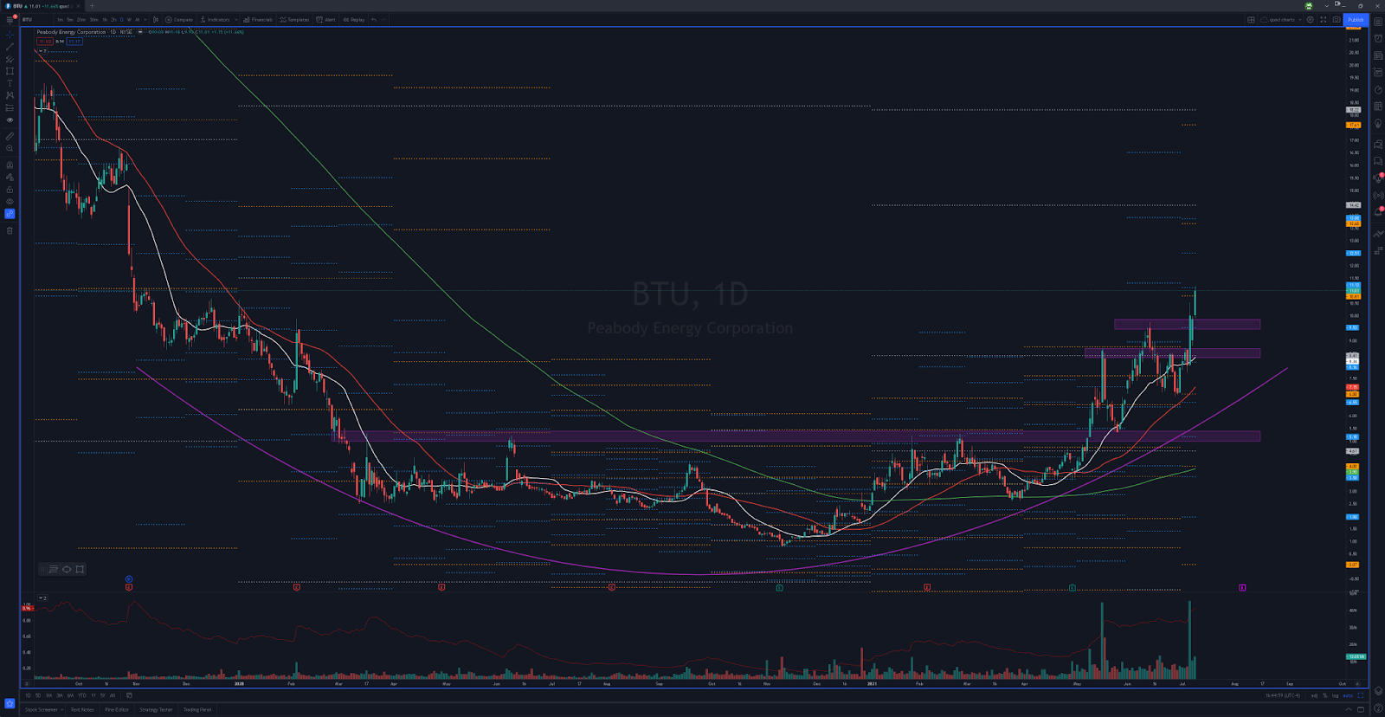This screenshot has height=717, width=1385.
Task: Collapse the indicator legend in main chart
Action: [x=42, y=51]
